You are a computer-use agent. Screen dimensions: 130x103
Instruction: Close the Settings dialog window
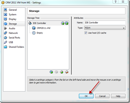click(123, 2)
